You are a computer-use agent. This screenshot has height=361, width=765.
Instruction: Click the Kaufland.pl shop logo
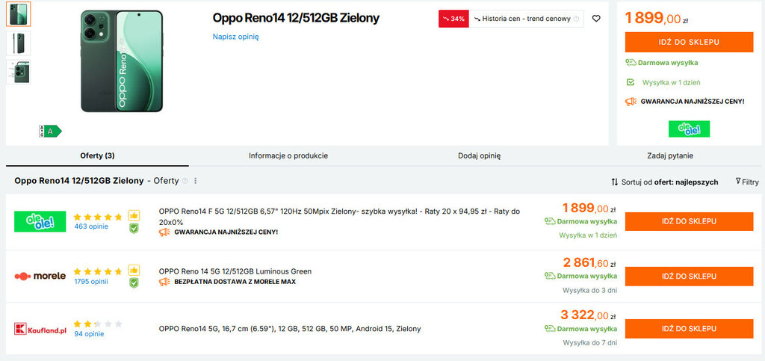(40, 329)
